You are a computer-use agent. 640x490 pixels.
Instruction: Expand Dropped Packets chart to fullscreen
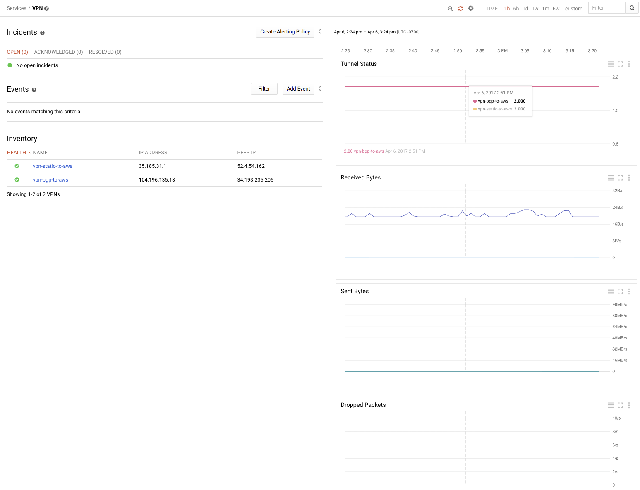click(620, 405)
